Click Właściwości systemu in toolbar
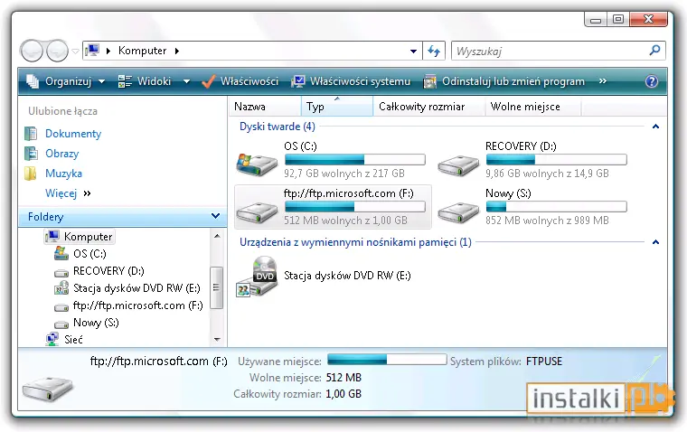The image size is (687, 432). click(x=351, y=81)
